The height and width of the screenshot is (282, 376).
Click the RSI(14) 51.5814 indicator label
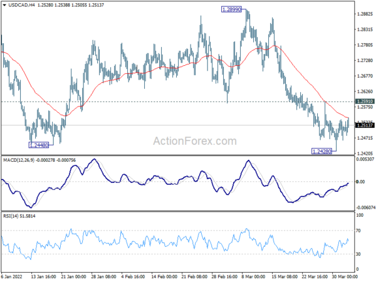coord(19,216)
